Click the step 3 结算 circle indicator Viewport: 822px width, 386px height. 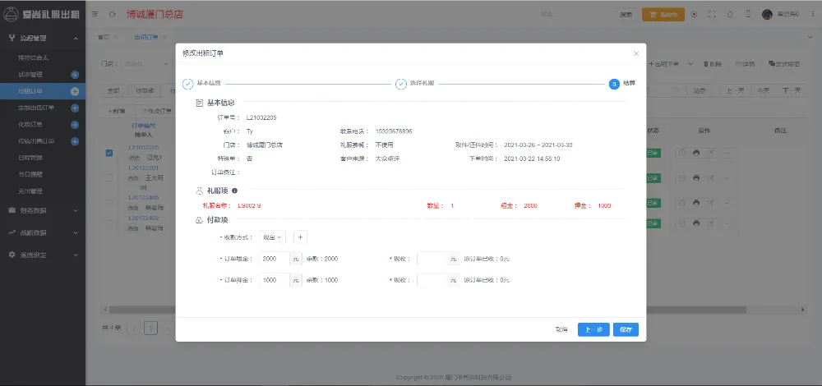614,84
